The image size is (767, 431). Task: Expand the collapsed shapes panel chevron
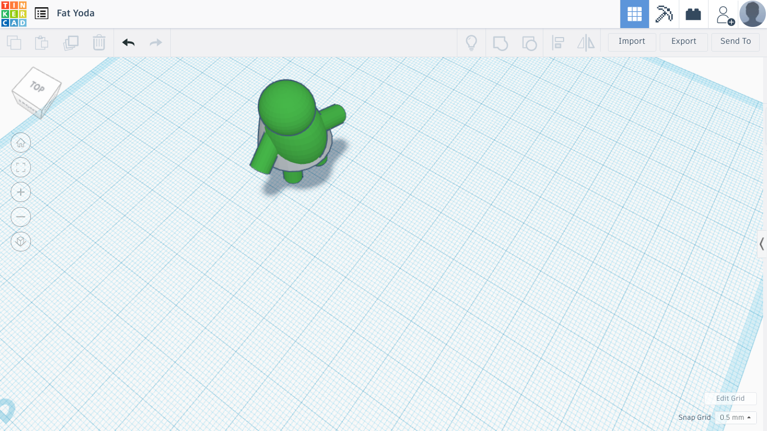pos(762,244)
